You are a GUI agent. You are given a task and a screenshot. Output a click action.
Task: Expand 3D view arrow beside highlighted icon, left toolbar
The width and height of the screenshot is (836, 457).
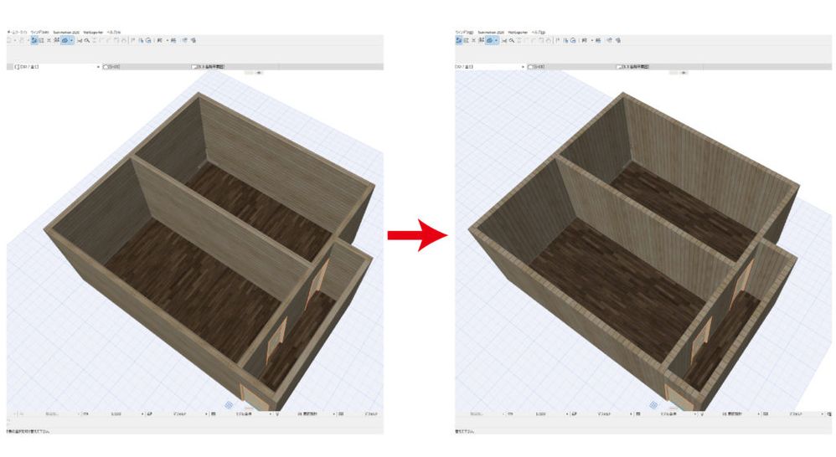pyautogui.click(x=71, y=40)
